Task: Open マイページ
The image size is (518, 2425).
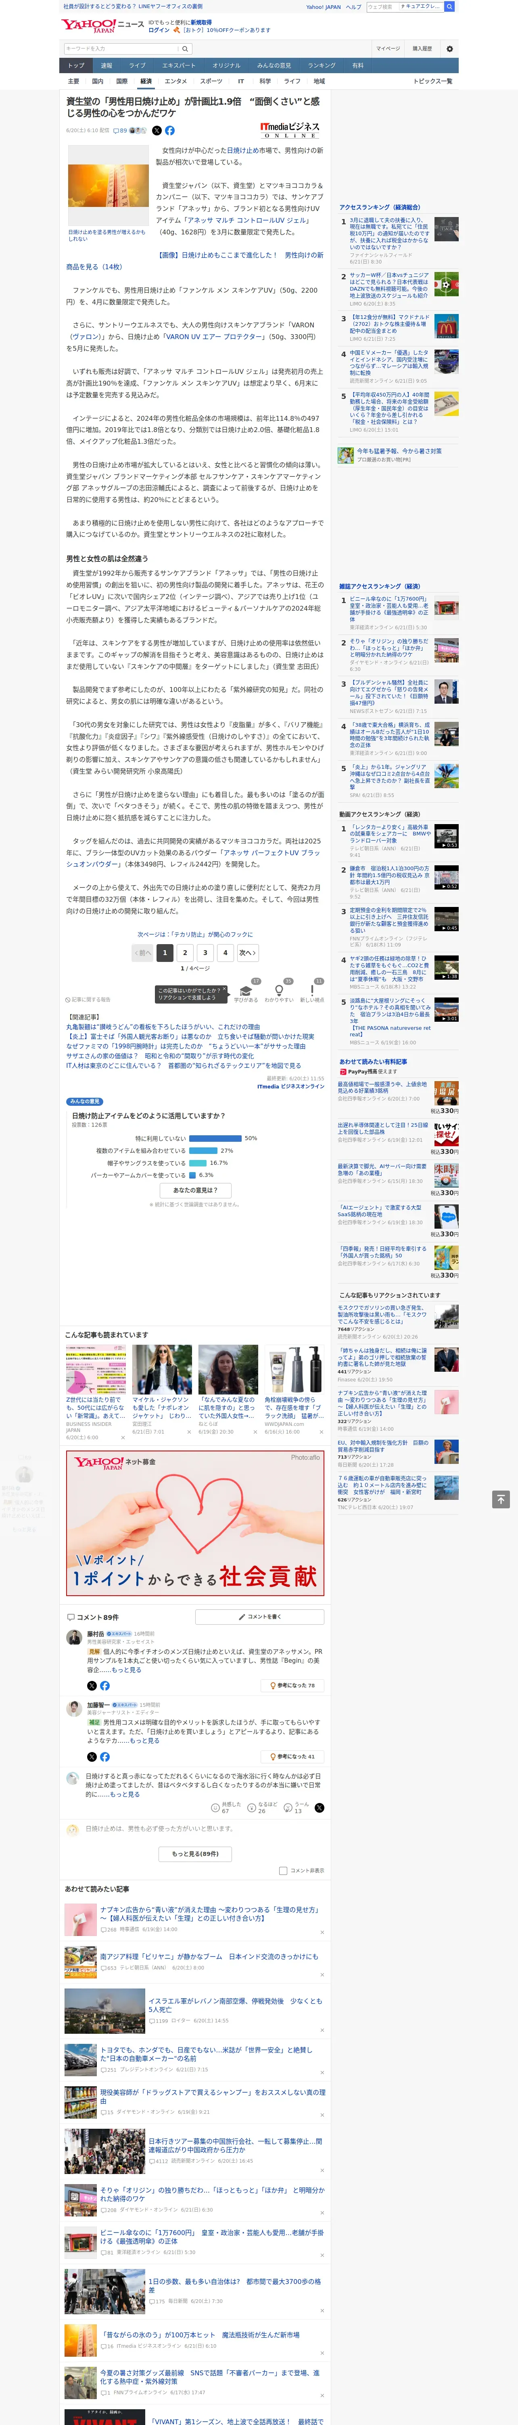Action: (388, 49)
